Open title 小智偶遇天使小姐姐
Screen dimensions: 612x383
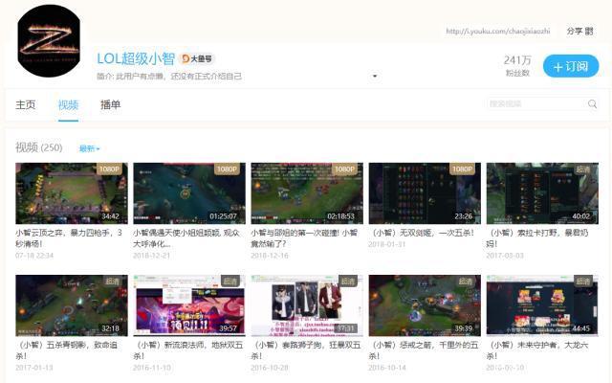(x=186, y=238)
